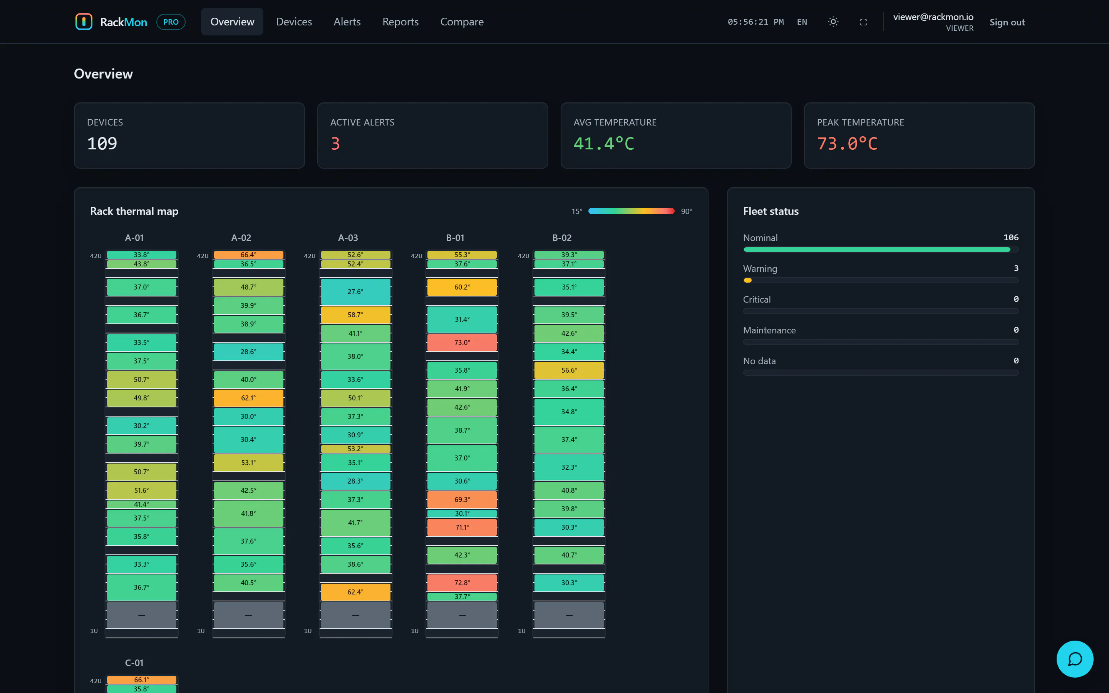Select the 66.4° device in rack A-02
The image size is (1109, 693).
[248, 255]
